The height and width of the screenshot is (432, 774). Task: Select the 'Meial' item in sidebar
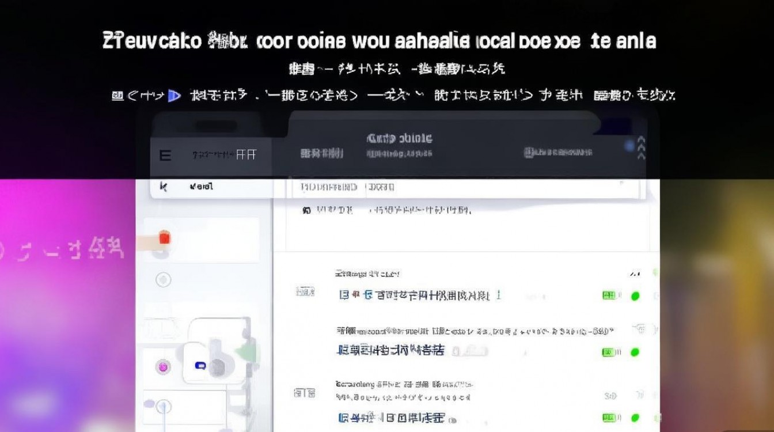[201, 187]
